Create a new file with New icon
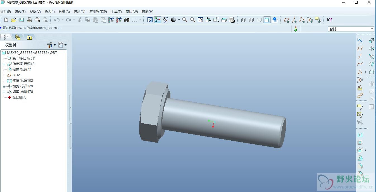 (x=6, y=20)
